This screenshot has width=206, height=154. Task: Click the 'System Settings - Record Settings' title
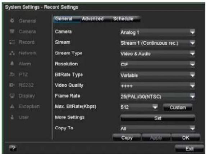click(x=41, y=7)
